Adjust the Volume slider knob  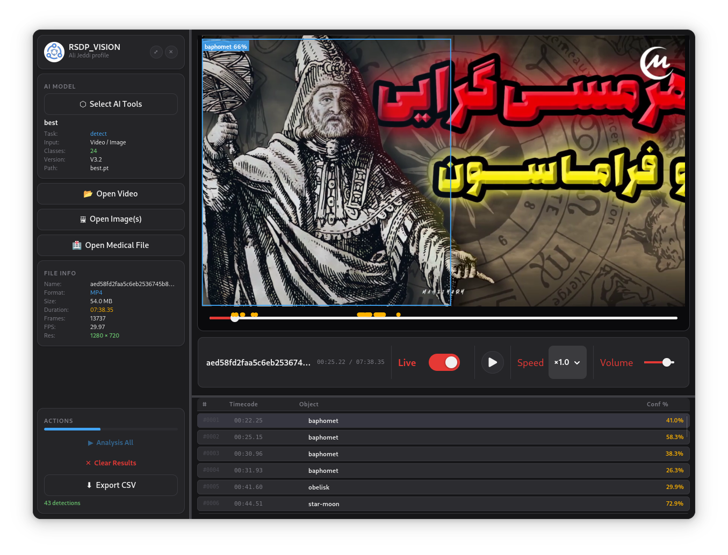pos(667,362)
